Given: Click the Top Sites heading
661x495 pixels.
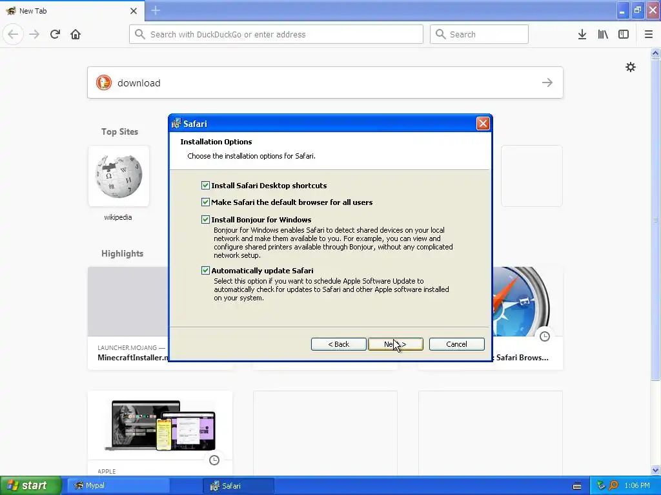Looking at the screenshot, I should pos(119,131).
